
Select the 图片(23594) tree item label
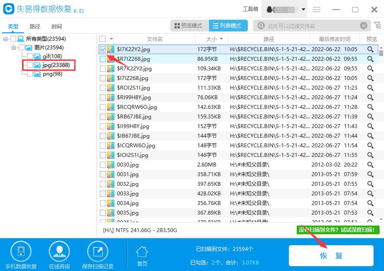[x=49, y=48]
